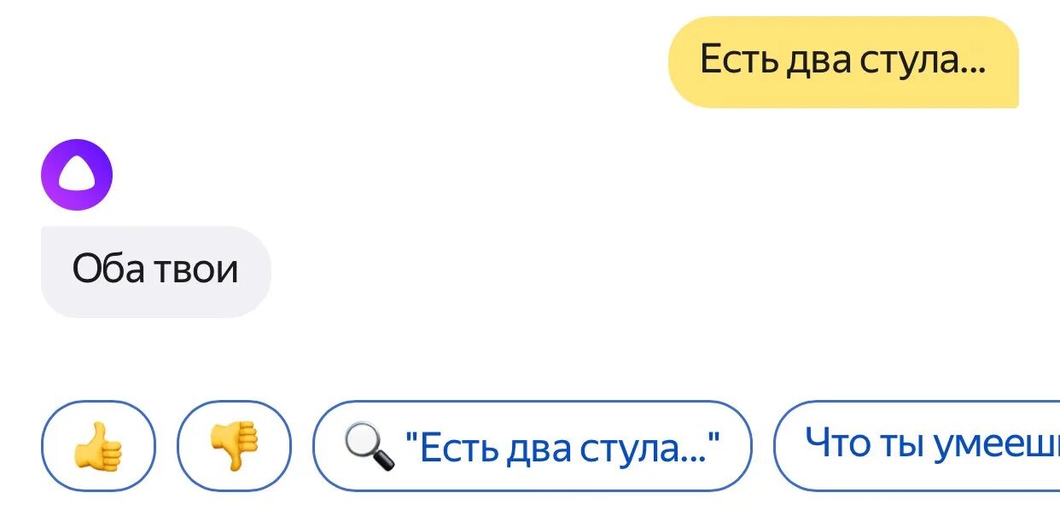
Task: Select the yellow "Есть два стула..." message bubble
Action: pyautogui.click(x=843, y=62)
